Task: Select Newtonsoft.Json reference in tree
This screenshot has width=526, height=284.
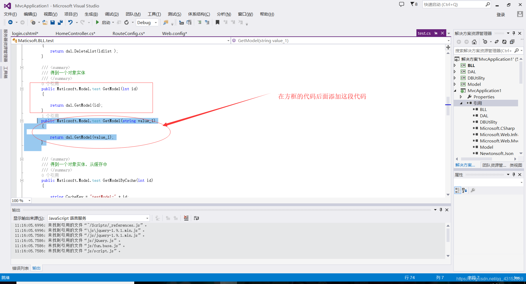Action: point(496,153)
